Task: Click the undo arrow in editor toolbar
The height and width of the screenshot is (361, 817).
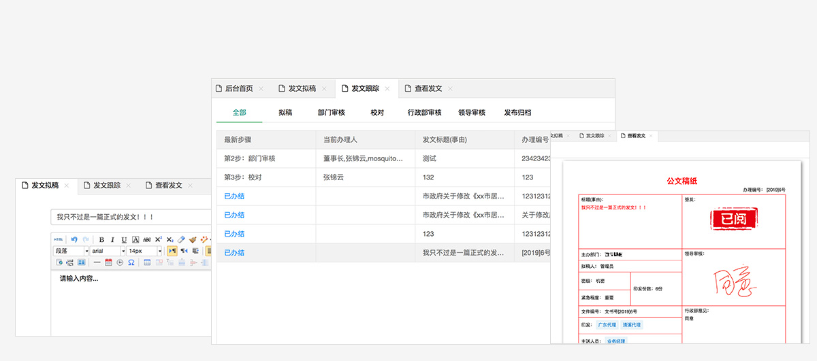Action: tap(74, 239)
